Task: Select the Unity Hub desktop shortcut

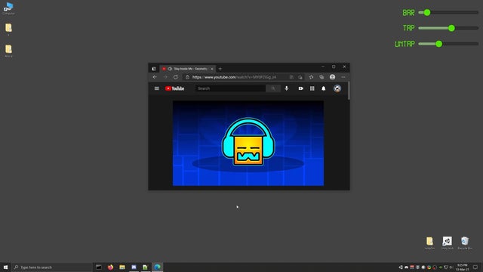Action: 448,243
